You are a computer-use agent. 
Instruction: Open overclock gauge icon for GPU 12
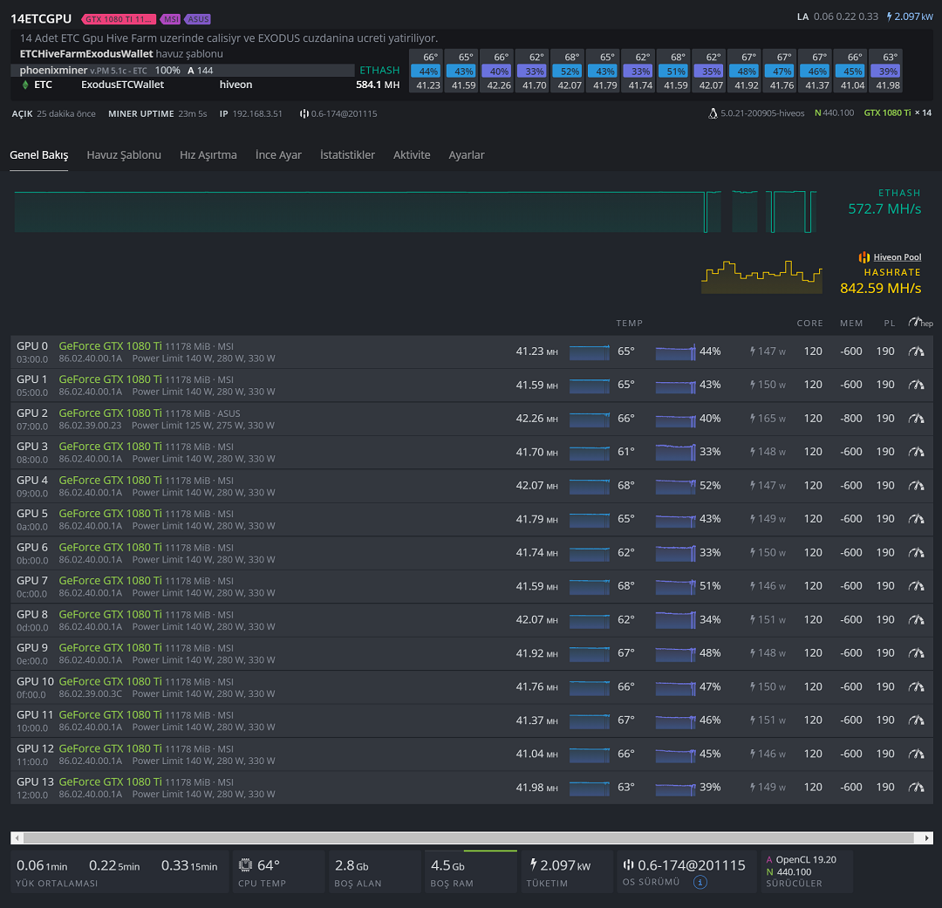click(916, 754)
